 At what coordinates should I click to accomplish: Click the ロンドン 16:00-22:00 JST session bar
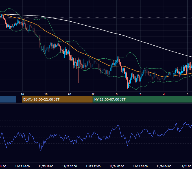57,99
